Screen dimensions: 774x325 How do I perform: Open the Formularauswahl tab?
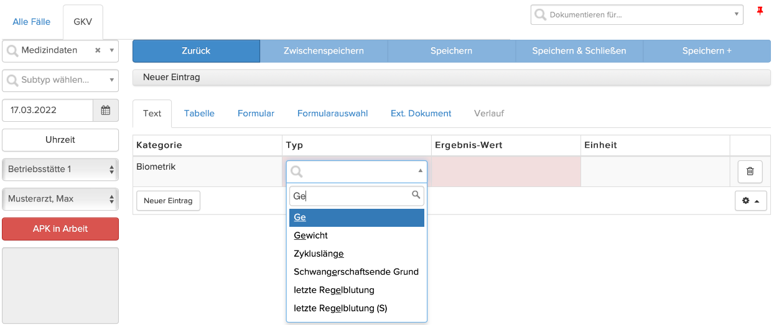332,113
